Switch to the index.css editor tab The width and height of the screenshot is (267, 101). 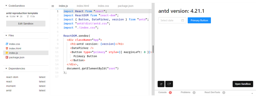(103, 6)
